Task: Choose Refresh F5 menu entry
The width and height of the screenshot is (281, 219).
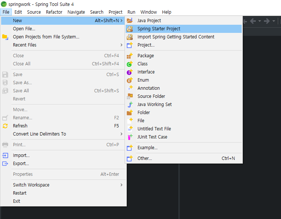Action: point(63,126)
